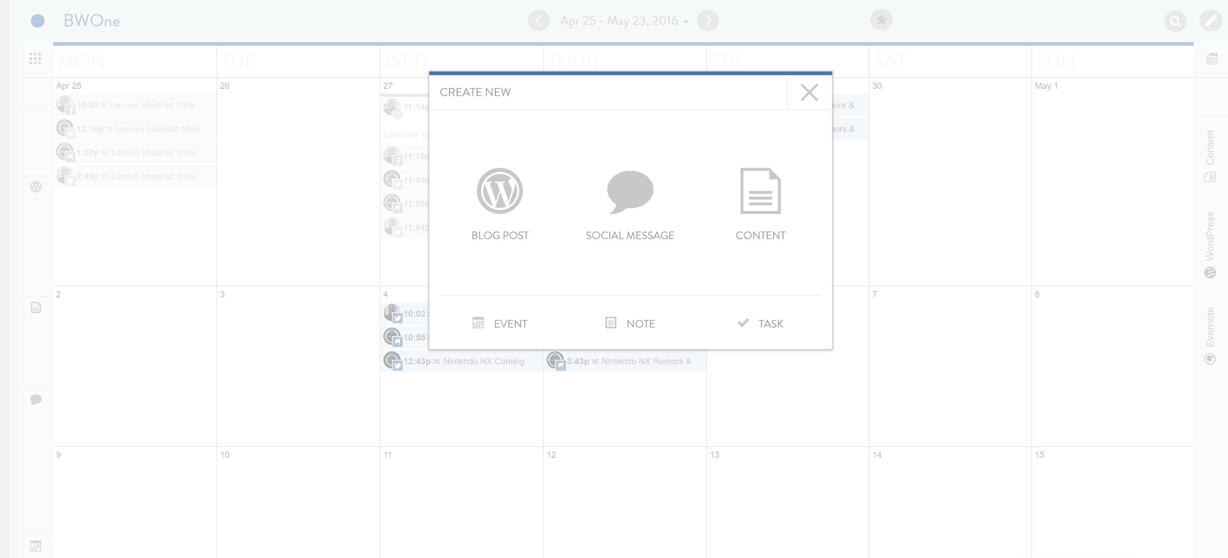
Task: Close the Create New dialog
Action: pos(809,92)
